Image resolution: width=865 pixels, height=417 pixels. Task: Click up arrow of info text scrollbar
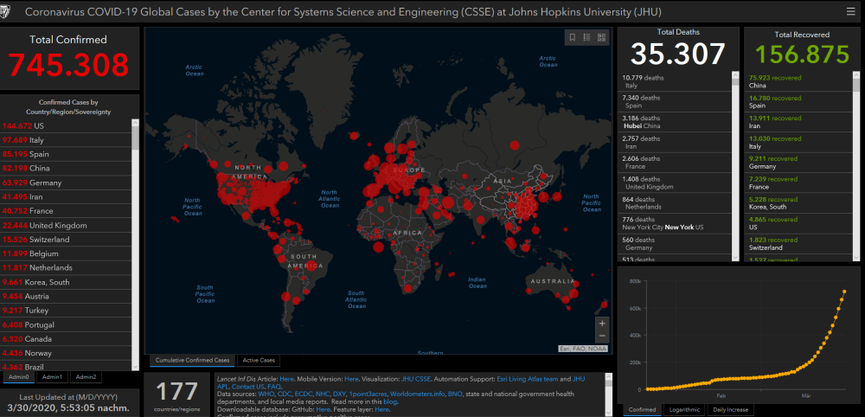point(609,377)
